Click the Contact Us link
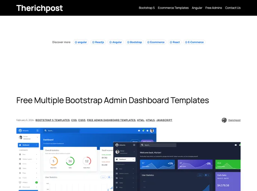This screenshot has width=257, height=191. [x=233, y=8]
